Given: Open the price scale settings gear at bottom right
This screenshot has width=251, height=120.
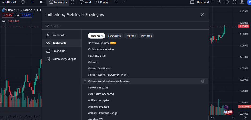Looking at the screenshot, I should [245, 118].
